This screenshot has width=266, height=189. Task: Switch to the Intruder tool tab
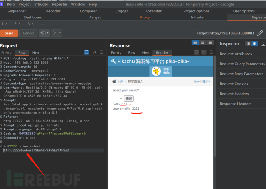pyautogui.click(x=198, y=17)
